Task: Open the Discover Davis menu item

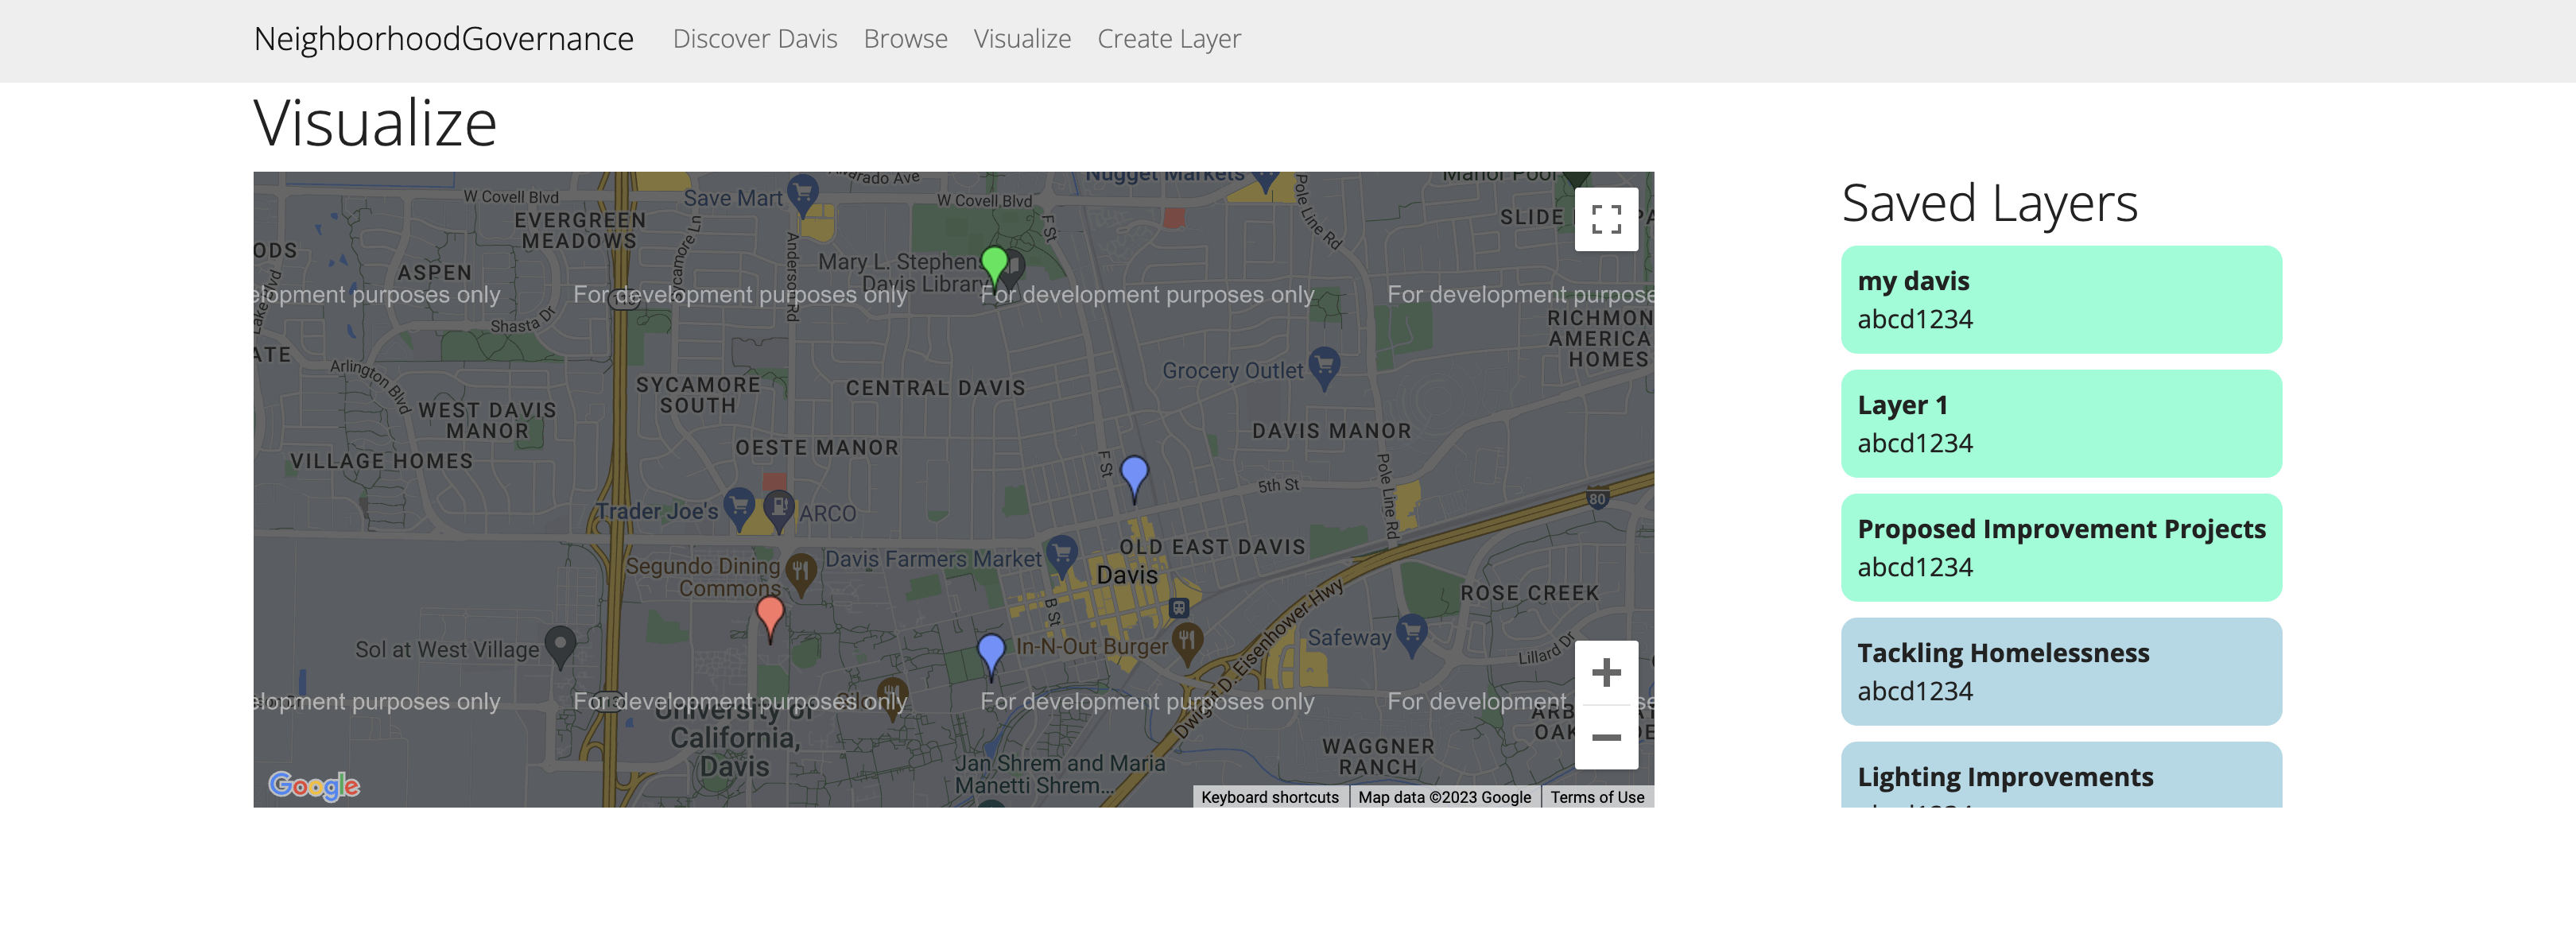Action: (x=754, y=39)
